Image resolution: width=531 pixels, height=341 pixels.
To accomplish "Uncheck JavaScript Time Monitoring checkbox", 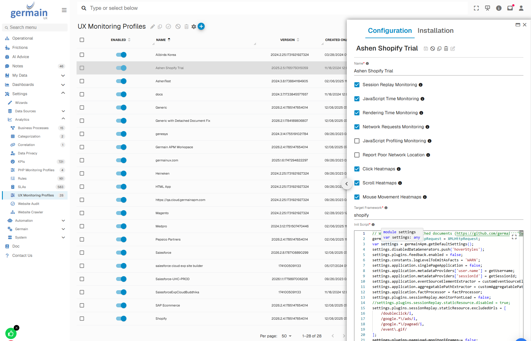I will point(357,99).
